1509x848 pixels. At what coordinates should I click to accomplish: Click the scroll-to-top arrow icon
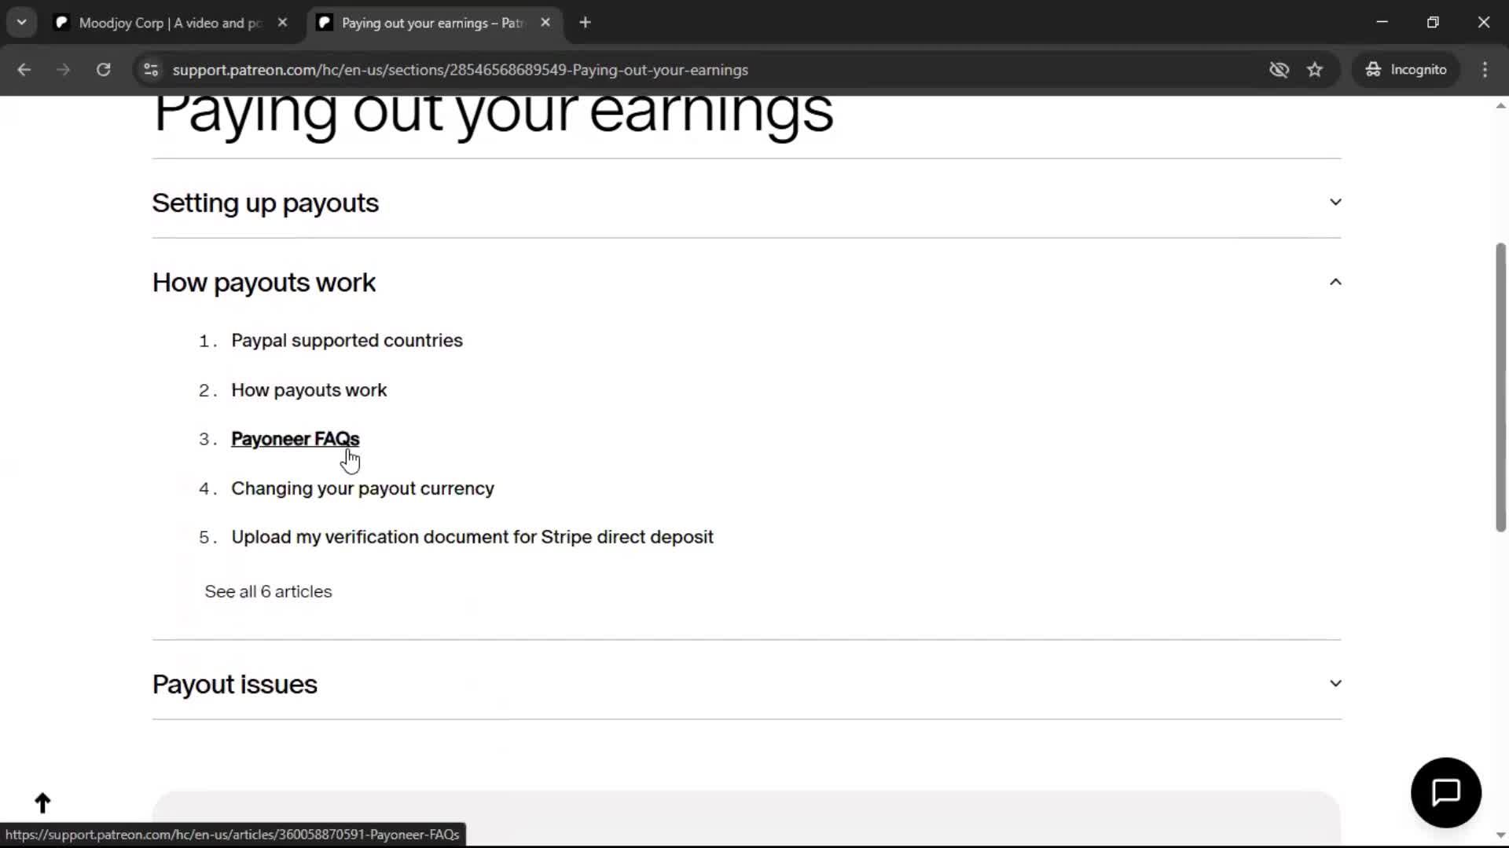click(42, 802)
